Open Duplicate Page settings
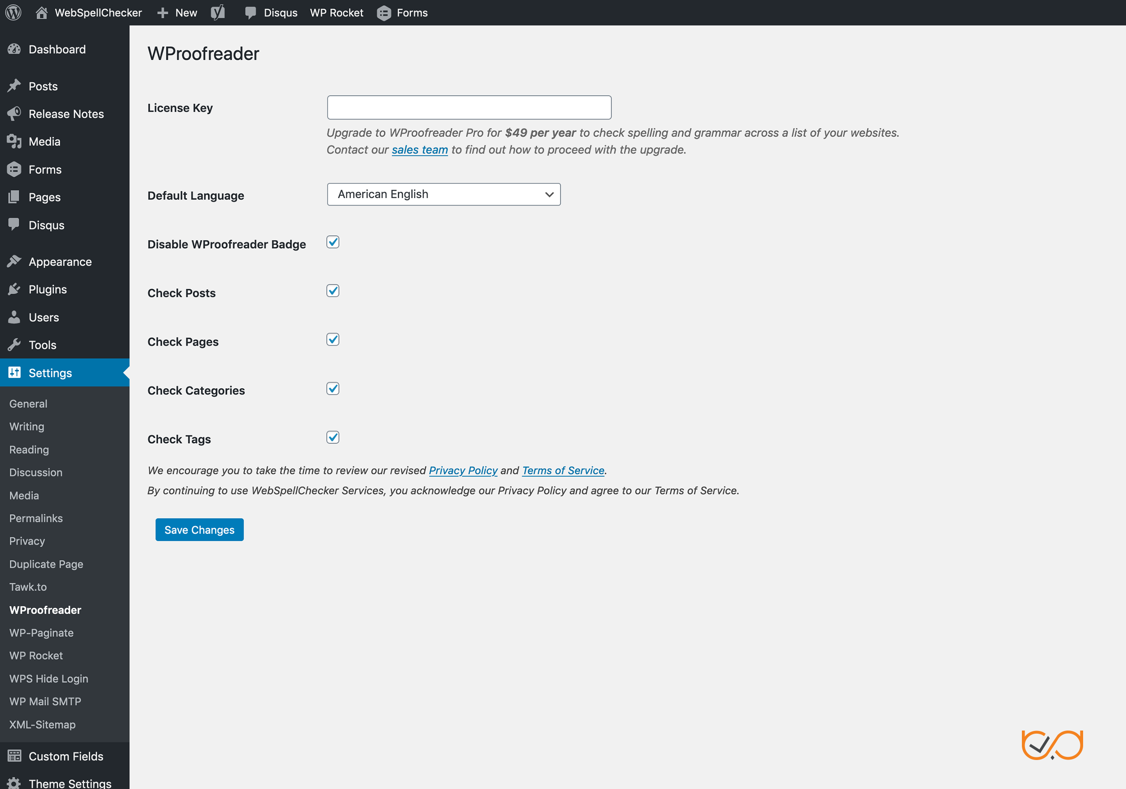This screenshot has width=1126, height=789. 46,564
